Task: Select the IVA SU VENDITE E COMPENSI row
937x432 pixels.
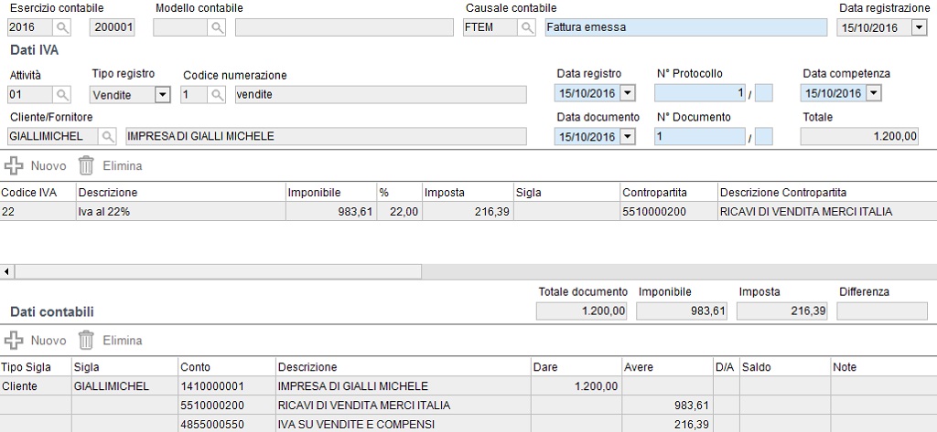Action: tap(468, 425)
